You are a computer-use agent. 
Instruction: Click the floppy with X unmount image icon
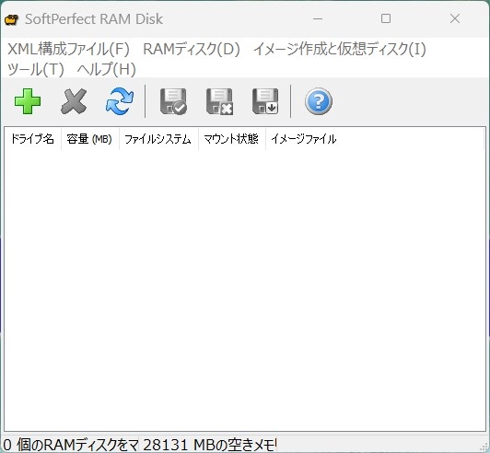pyautogui.click(x=219, y=101)
